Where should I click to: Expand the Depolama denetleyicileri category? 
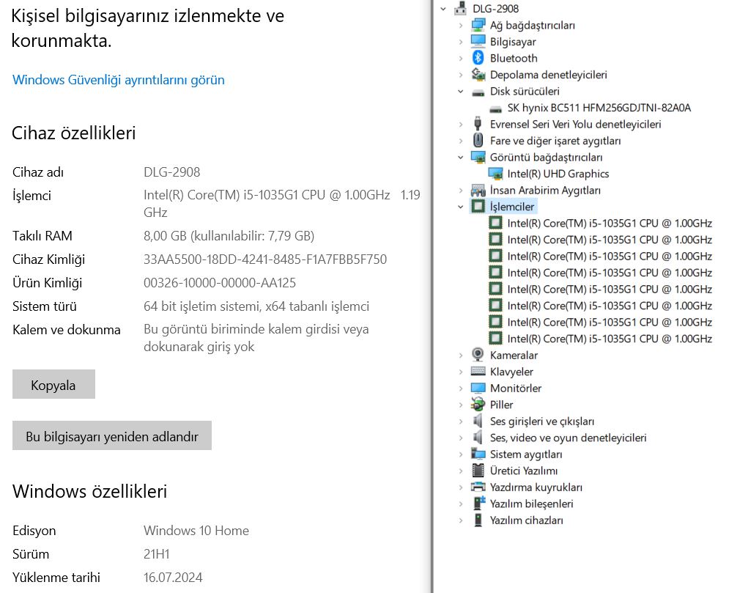[x=461, y=75]
